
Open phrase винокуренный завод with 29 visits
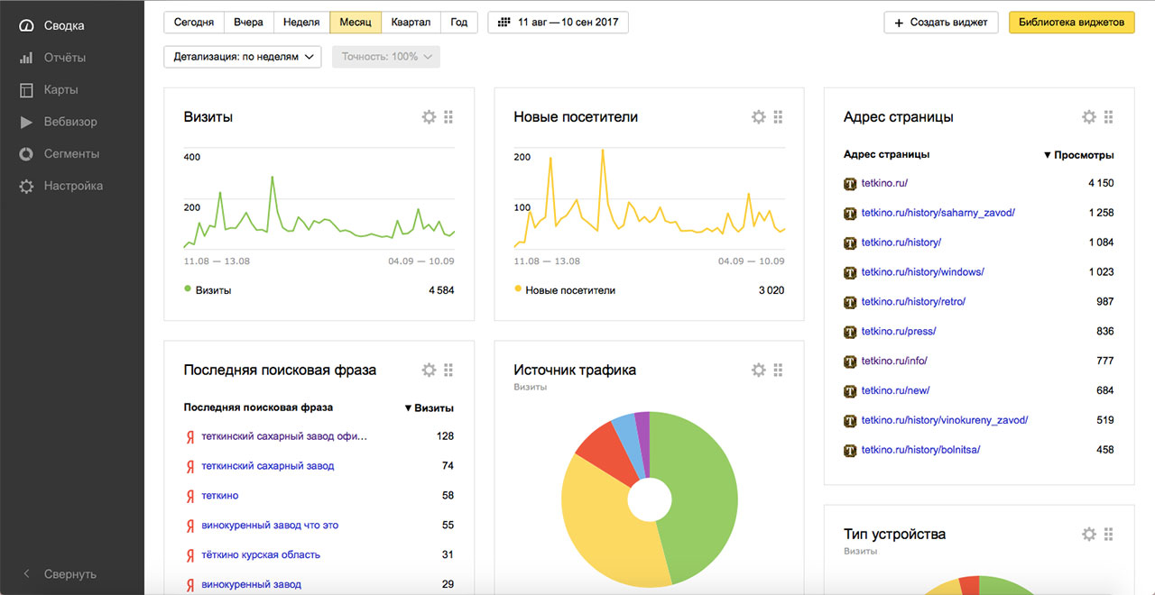pyautogui.click(x=251, y=585)
